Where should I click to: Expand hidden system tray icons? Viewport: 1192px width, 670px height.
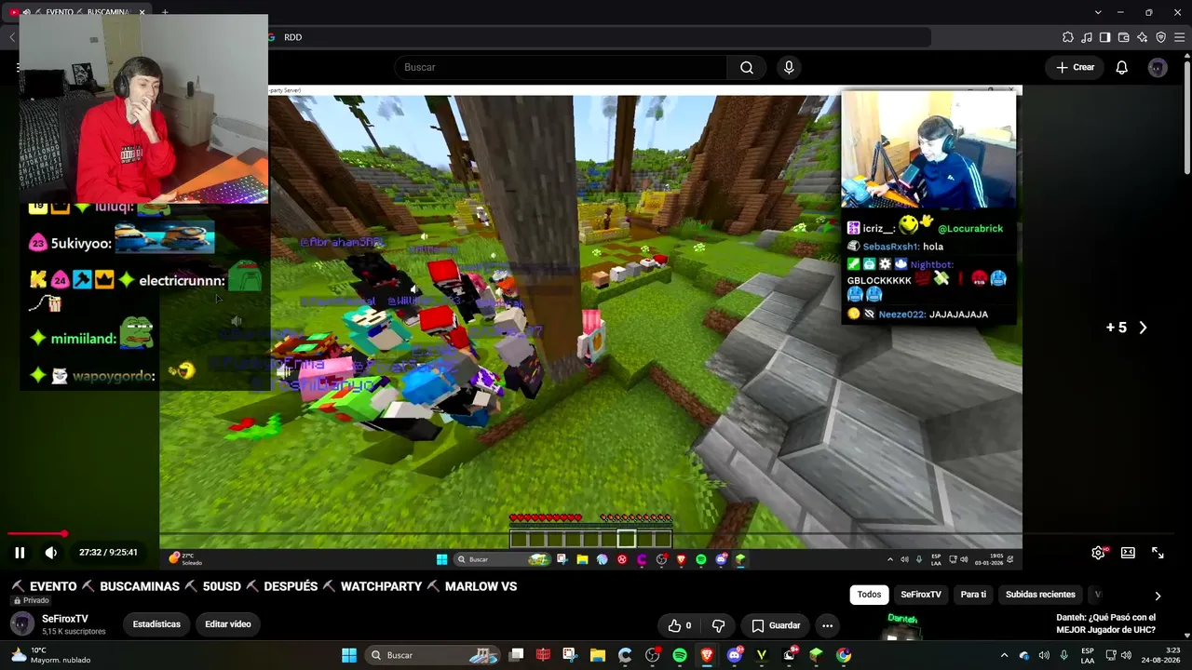pos(1004,655)
